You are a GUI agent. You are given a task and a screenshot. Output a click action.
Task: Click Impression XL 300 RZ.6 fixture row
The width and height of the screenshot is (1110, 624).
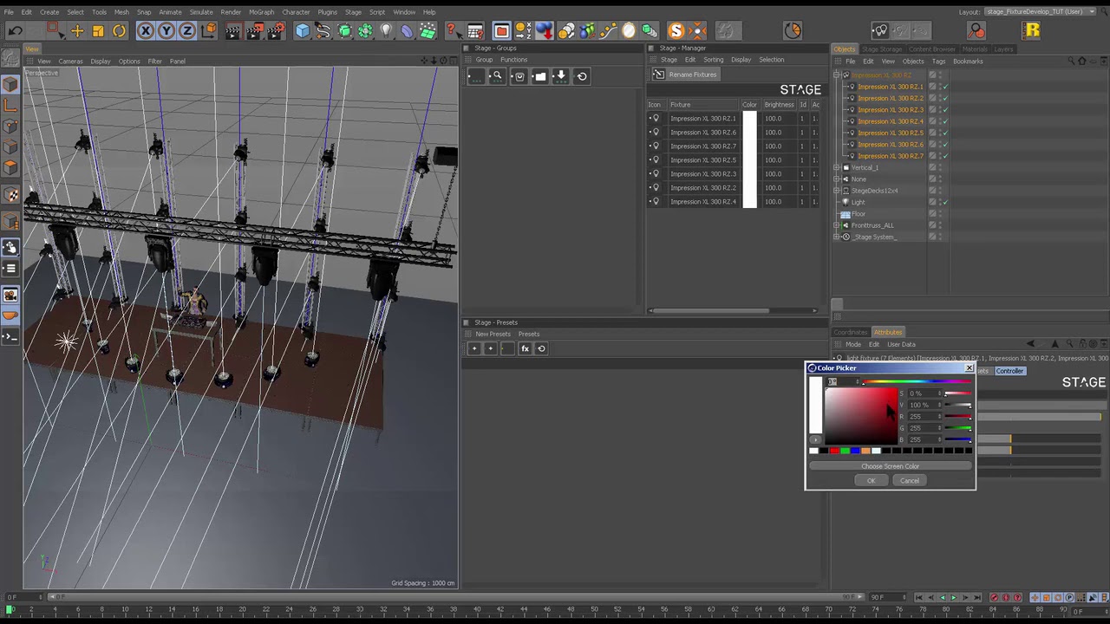pos(733,133)
